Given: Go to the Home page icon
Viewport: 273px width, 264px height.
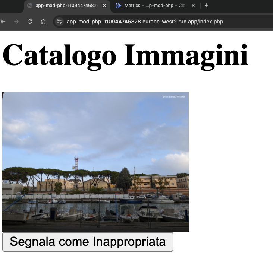Looking at the screenshot, I should pos(43,22).
